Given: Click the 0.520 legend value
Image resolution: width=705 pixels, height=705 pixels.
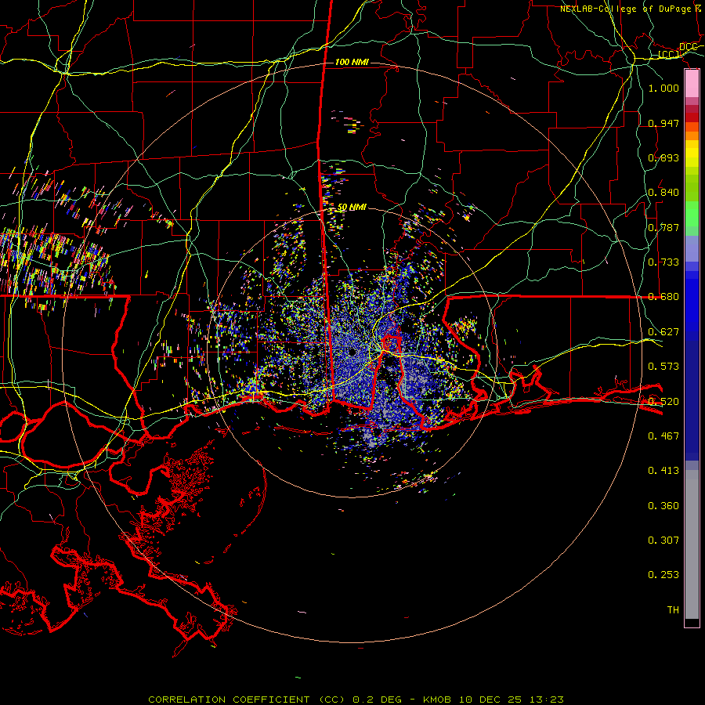Looking at the screenshot, I should tap(663, 402).
